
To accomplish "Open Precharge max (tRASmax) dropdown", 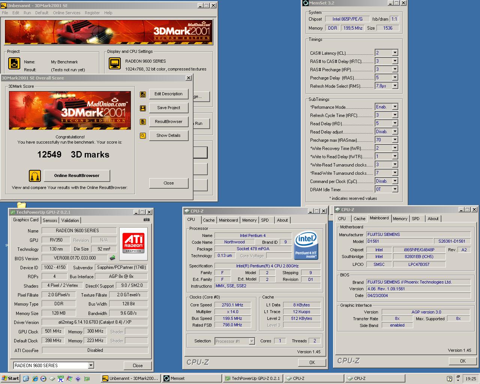I will [x=395, y=140].
